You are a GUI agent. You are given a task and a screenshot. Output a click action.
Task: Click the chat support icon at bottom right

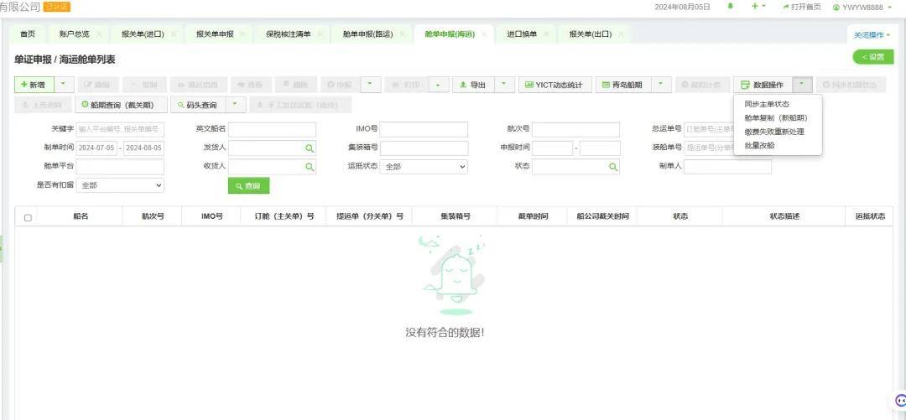[900, 401]
